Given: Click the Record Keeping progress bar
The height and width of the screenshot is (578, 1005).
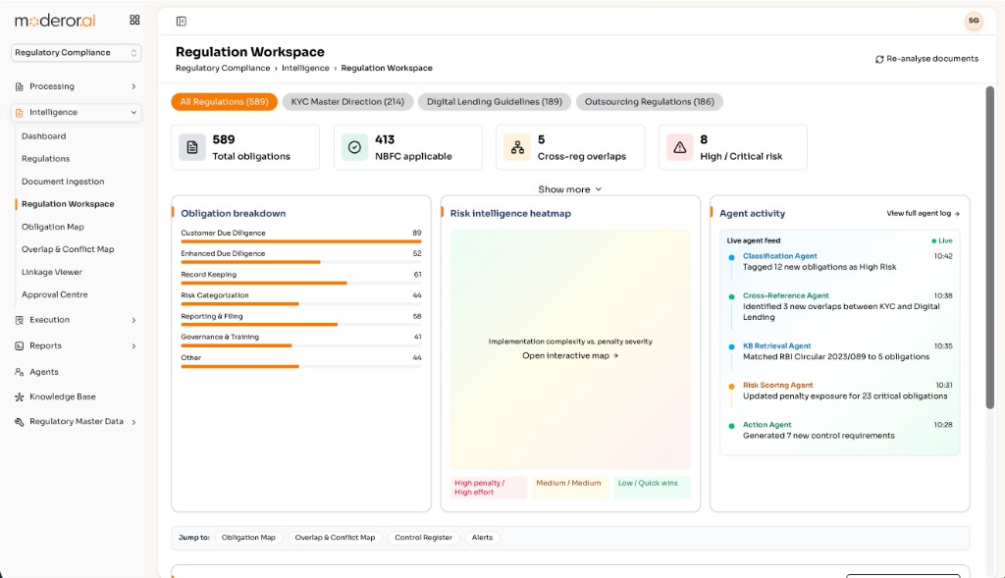Looking at the screenshot, I should click(x=300, y=283).
